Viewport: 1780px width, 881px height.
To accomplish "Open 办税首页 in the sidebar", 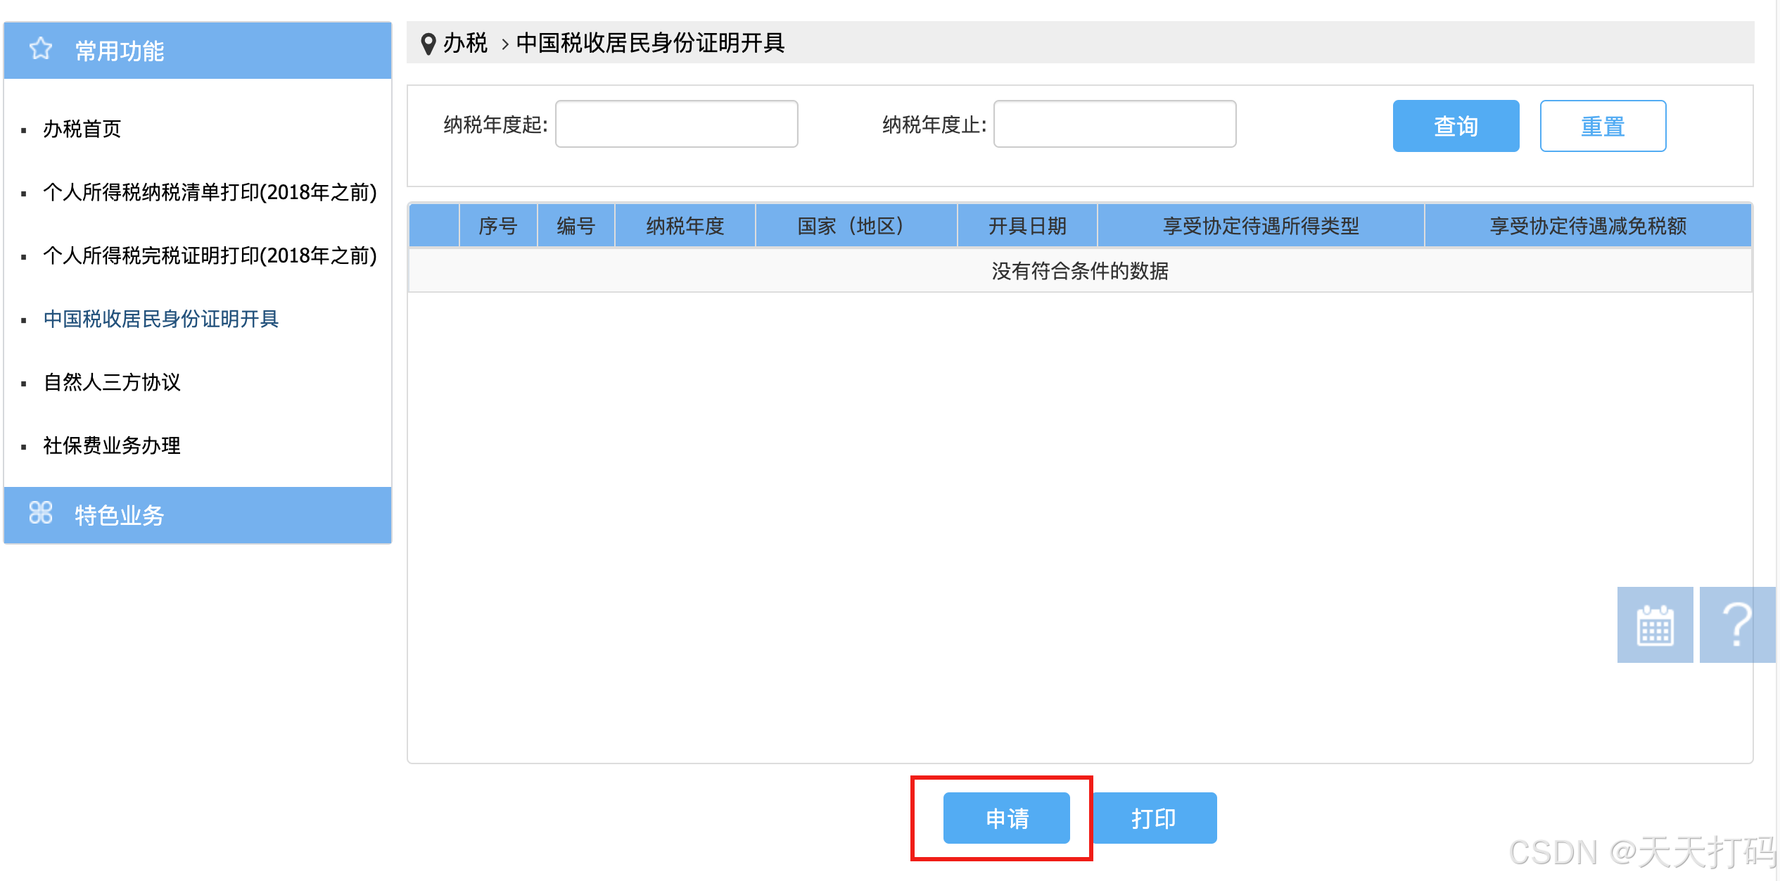I will (x=82, y=129).
